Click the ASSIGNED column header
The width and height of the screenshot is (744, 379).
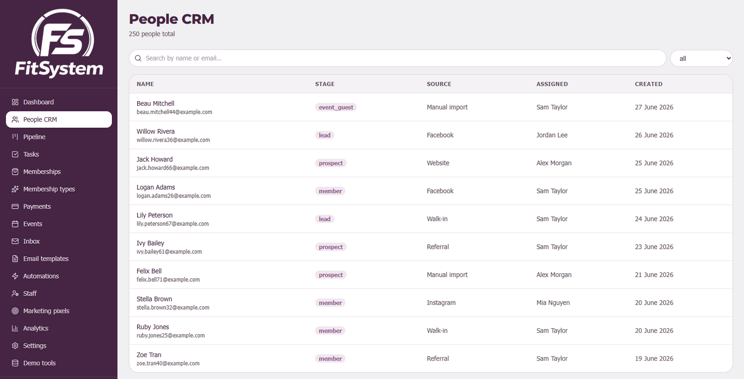tap(552, 84)
